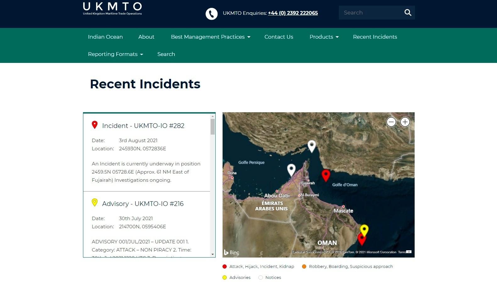Click the phone icon beside UKMTO Enquiries
This screenshot has height=283, width=497.
tap(212, 14)
